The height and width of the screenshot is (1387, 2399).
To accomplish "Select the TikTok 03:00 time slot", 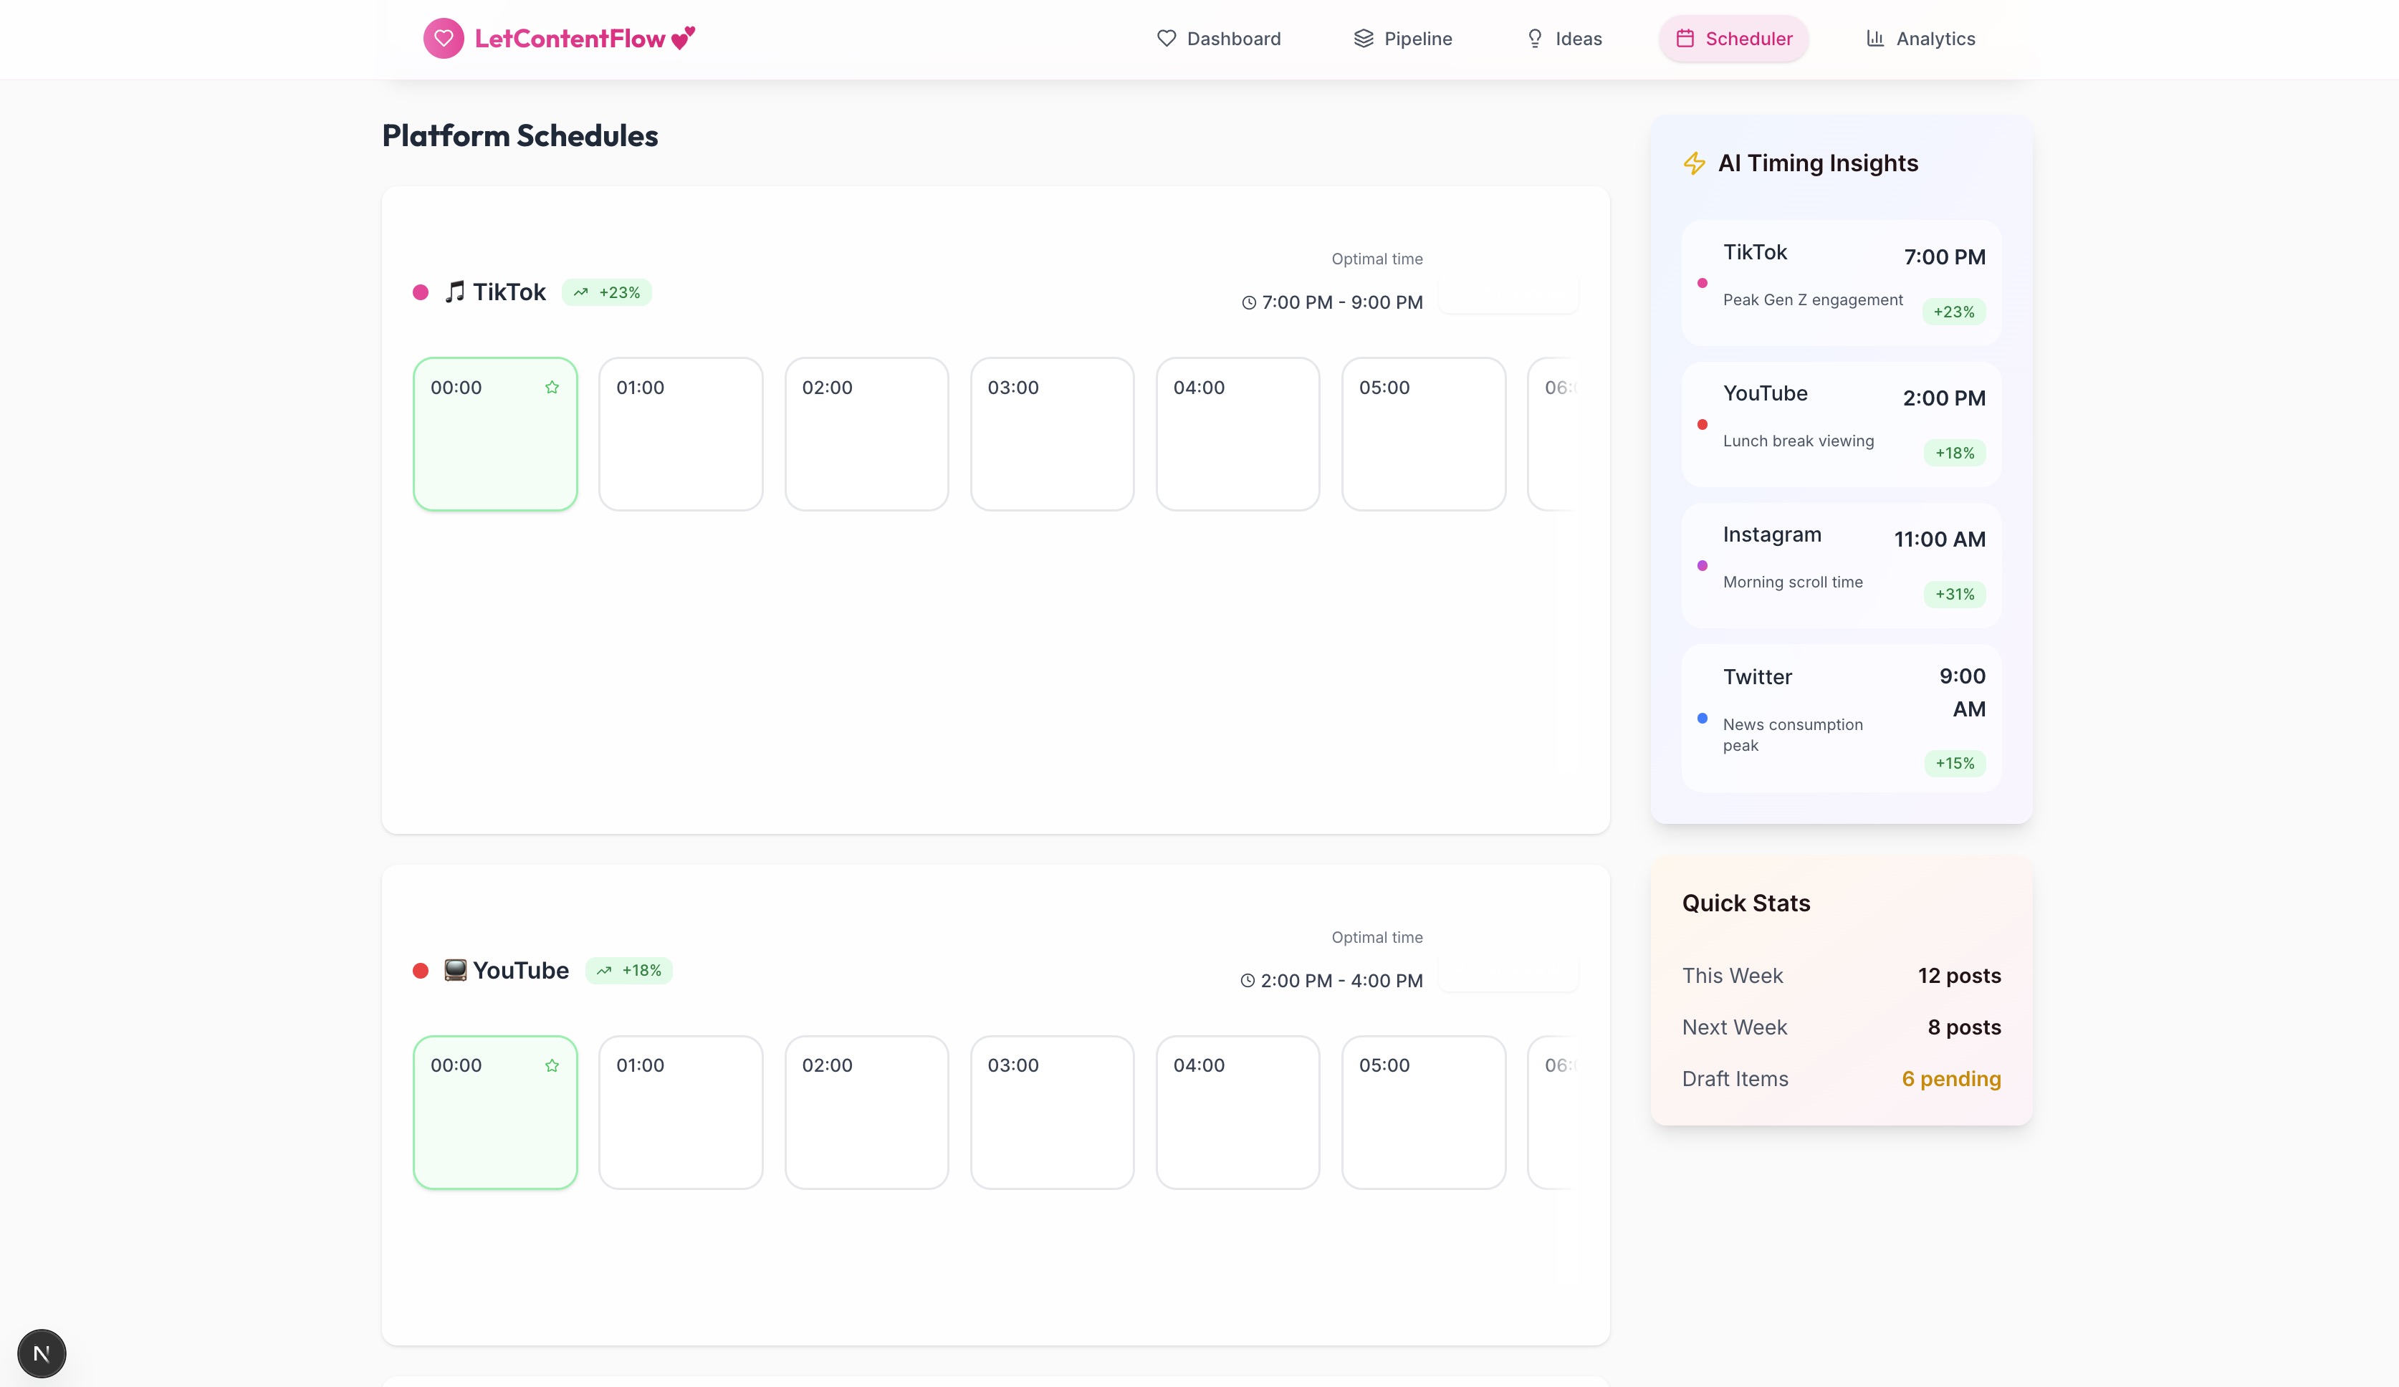I will [1052, 434].
